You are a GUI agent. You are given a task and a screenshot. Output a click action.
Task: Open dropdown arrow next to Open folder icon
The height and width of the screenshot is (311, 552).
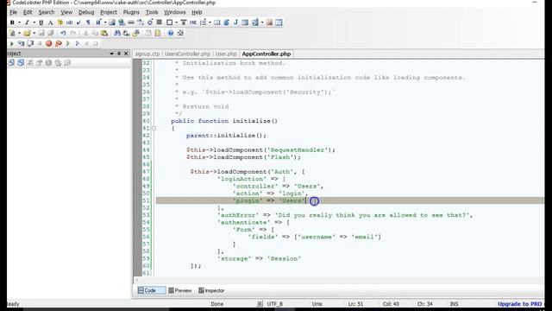tap(34, 33)
